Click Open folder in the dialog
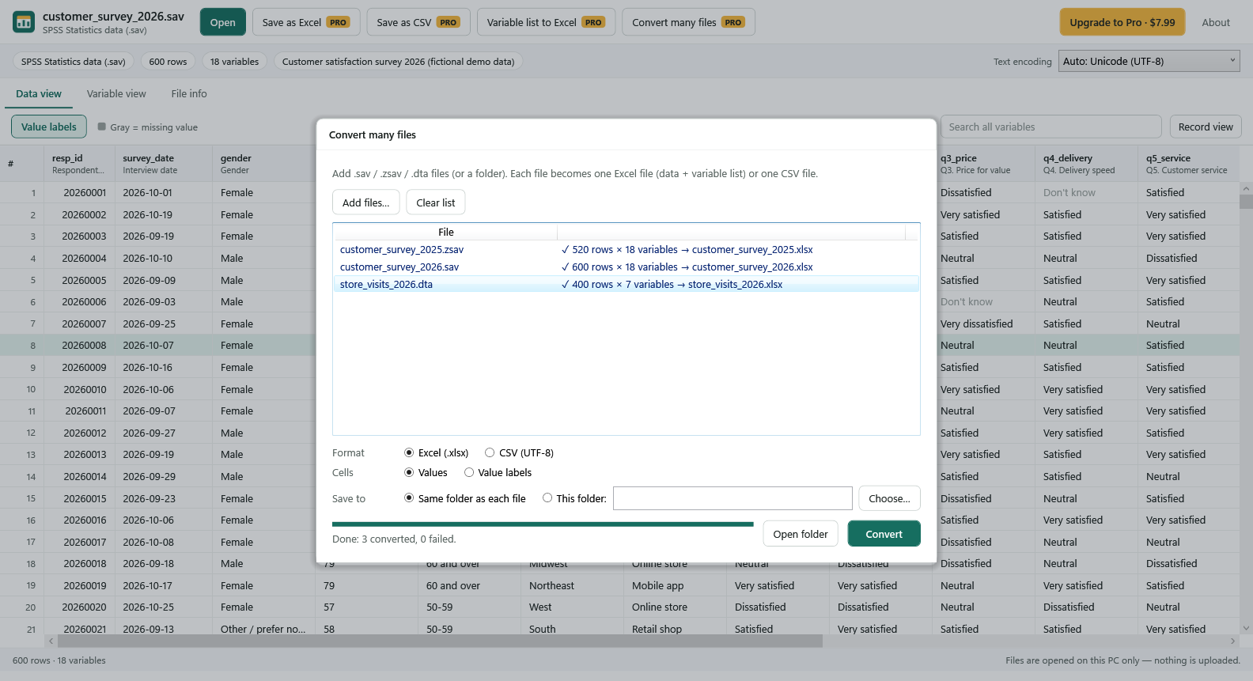This screenshot has width=1253, height=681. click(x=801, y=534)
